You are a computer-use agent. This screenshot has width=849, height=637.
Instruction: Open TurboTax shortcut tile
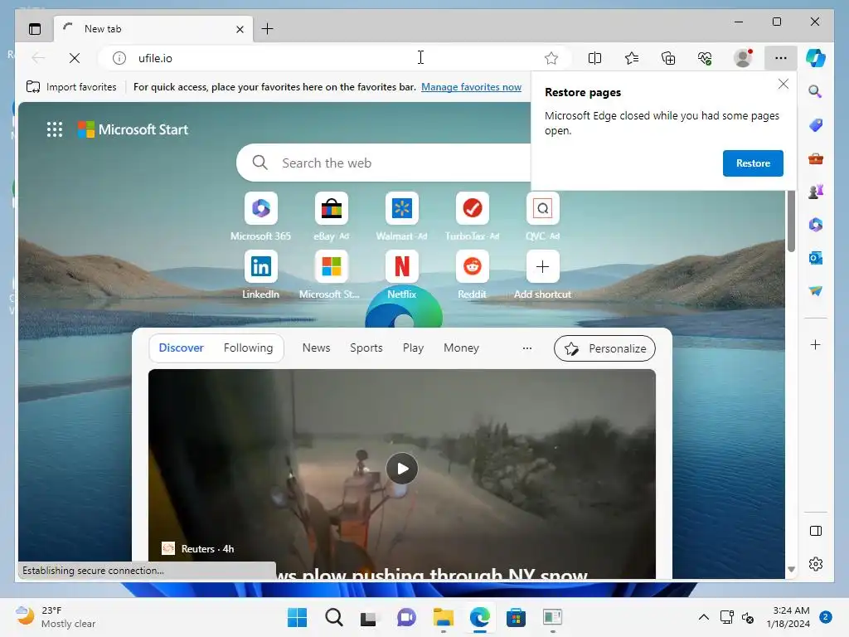(472, 208)
